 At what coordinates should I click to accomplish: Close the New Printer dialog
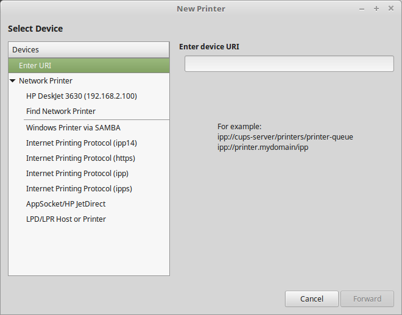(391, 9)
